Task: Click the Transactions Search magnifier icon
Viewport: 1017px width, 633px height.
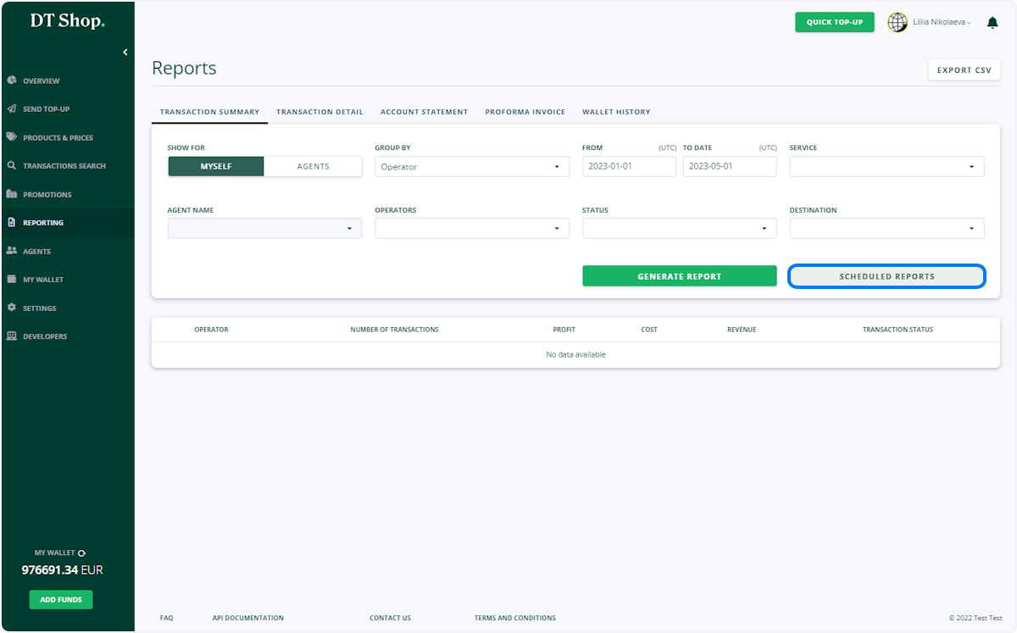Action: pos(12,166)
